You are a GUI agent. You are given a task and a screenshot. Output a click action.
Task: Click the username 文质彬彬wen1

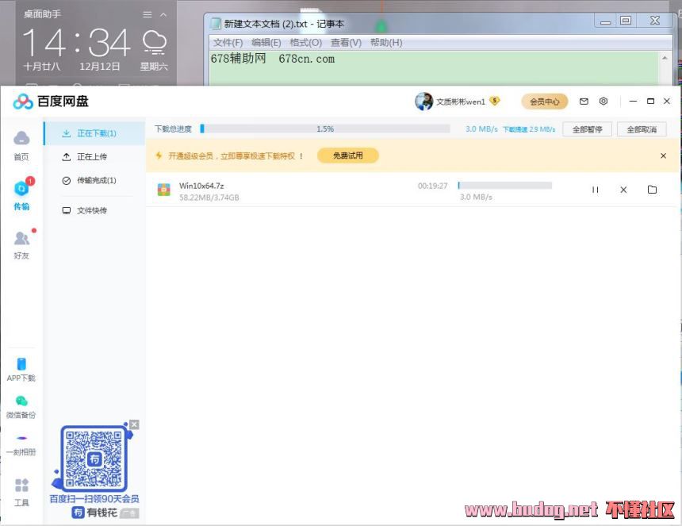[461, 102]
